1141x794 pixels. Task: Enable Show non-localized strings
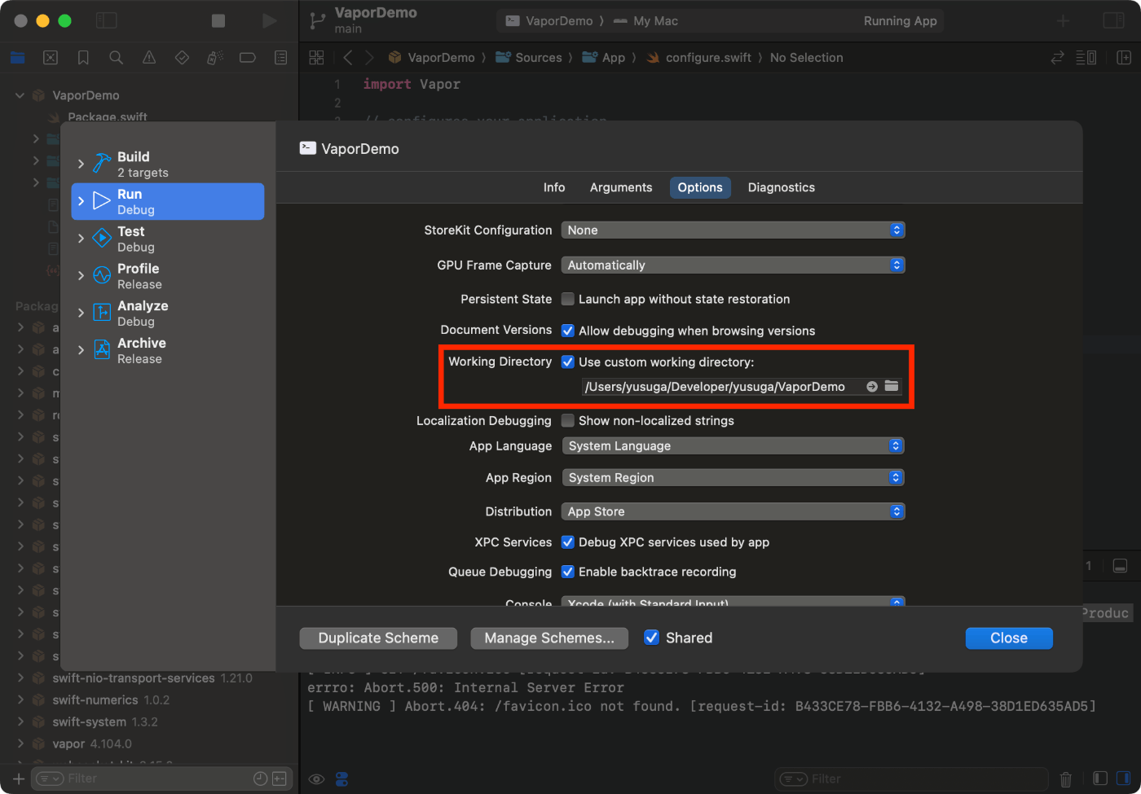(x=568, y=420)
